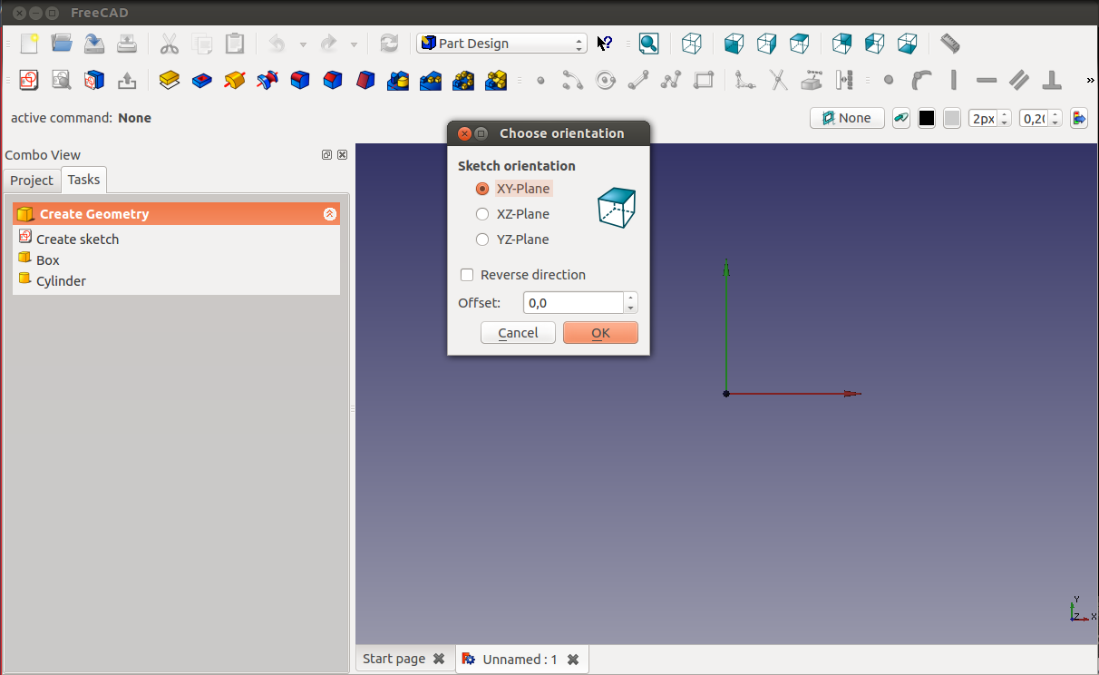Click the black line color swatch

(927, 118)
